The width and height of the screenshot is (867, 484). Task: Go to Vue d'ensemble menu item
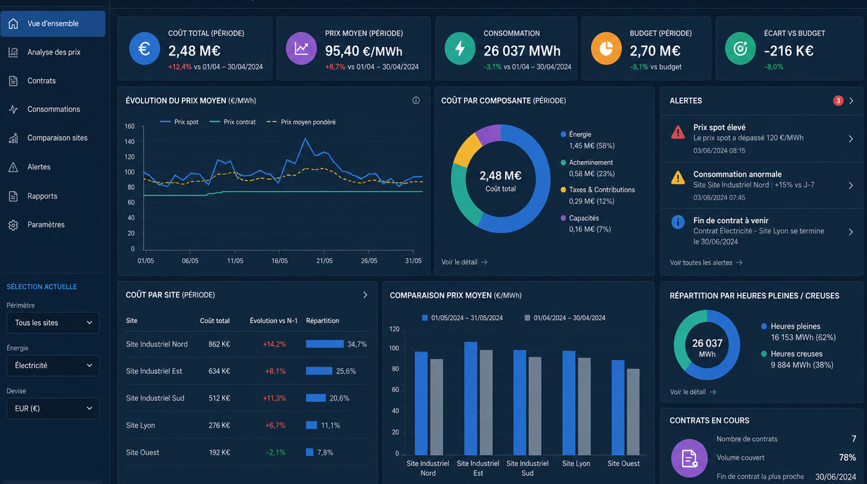(53, 23)
